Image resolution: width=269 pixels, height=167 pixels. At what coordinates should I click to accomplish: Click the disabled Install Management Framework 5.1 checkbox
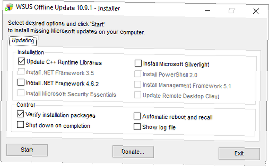point(137,84)
